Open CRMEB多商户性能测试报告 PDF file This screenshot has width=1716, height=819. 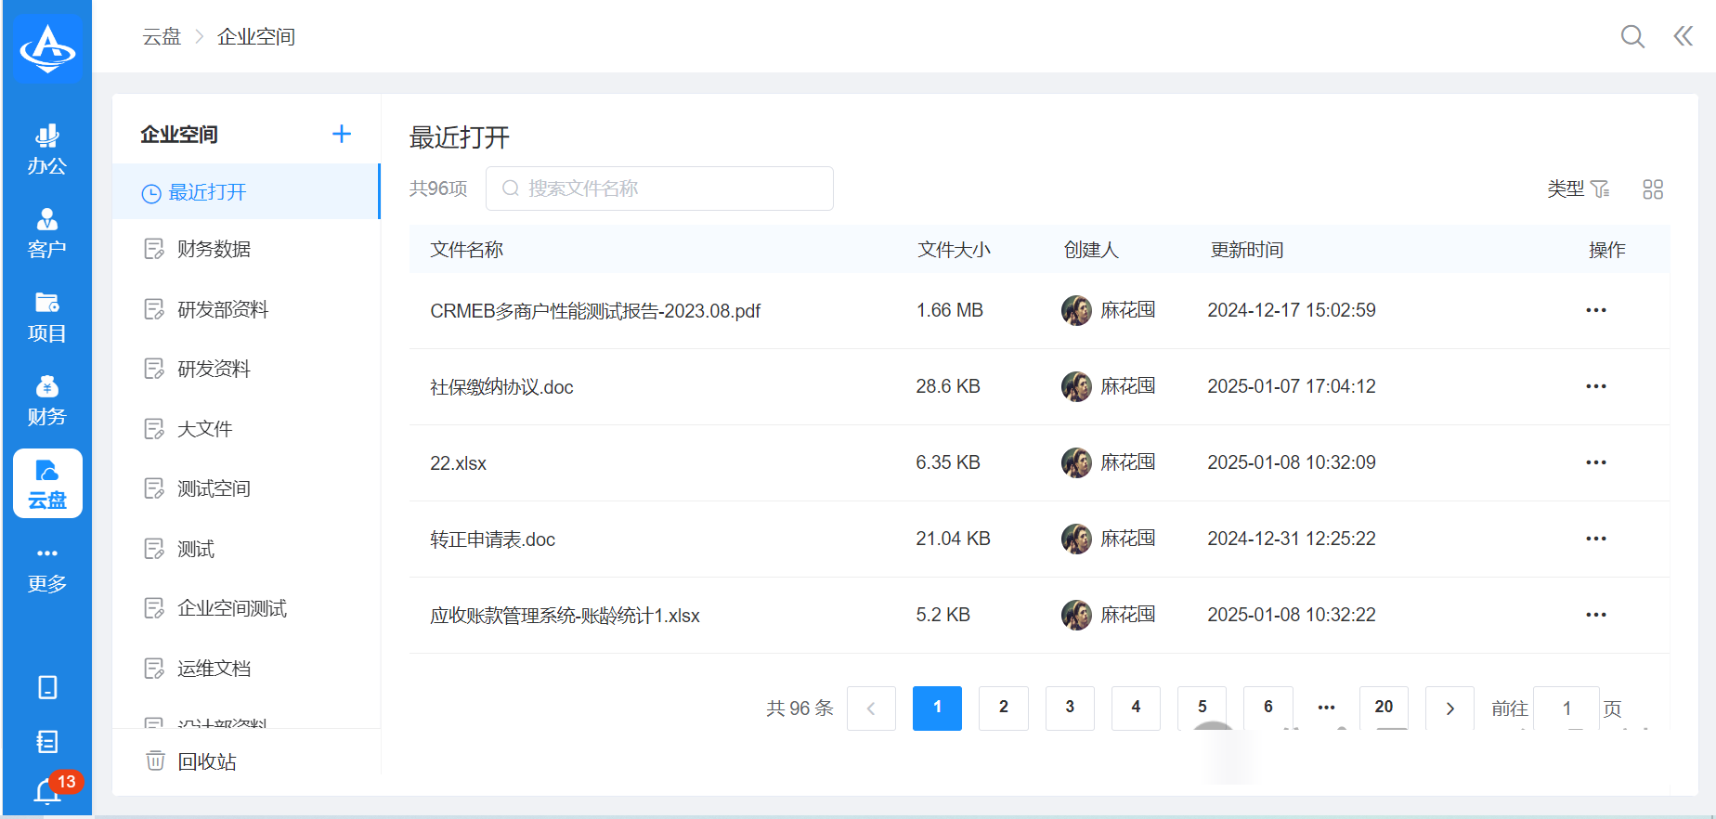tap(594, 311)
